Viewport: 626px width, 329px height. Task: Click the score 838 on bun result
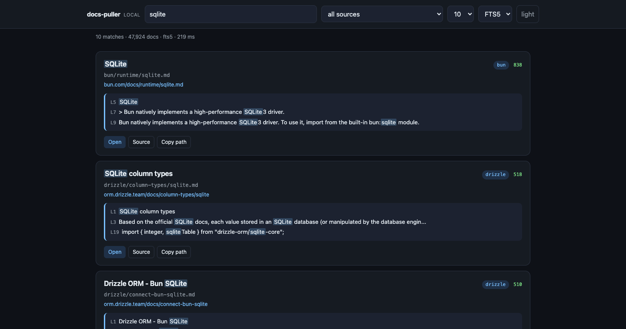(x=518, y=65)
